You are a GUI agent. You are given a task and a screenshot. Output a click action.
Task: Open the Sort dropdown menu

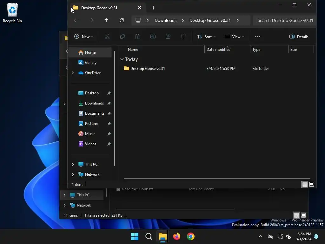coord(206,37)
